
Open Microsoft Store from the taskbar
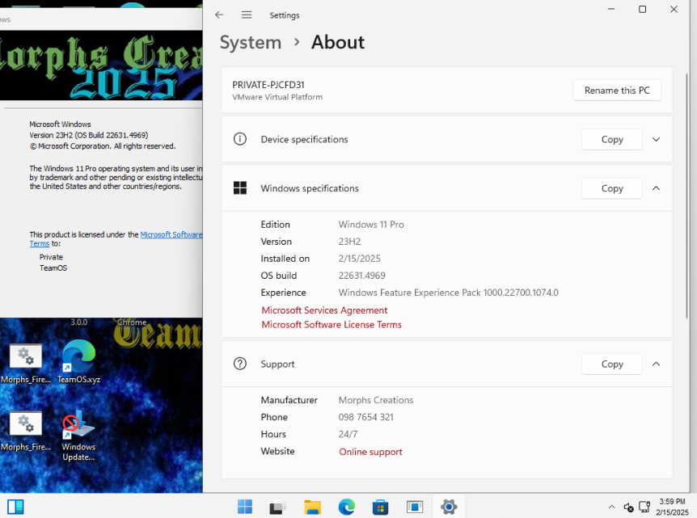(x=381, y=507)
